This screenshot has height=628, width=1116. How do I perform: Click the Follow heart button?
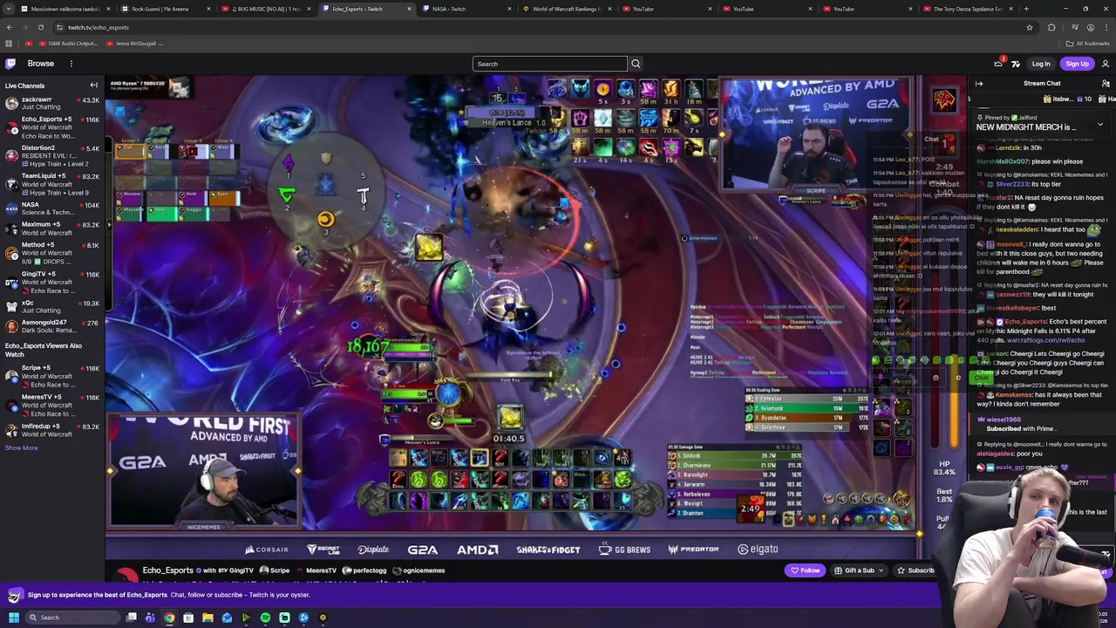click(805, 570)
